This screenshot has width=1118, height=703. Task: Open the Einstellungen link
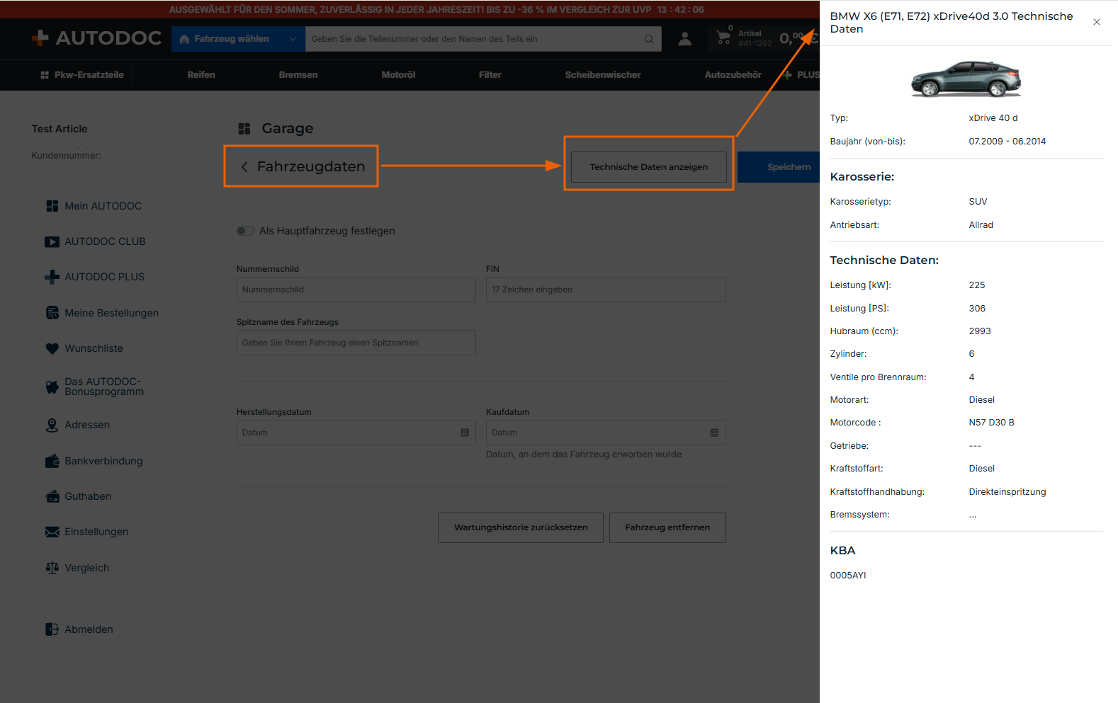pos(96,532)
